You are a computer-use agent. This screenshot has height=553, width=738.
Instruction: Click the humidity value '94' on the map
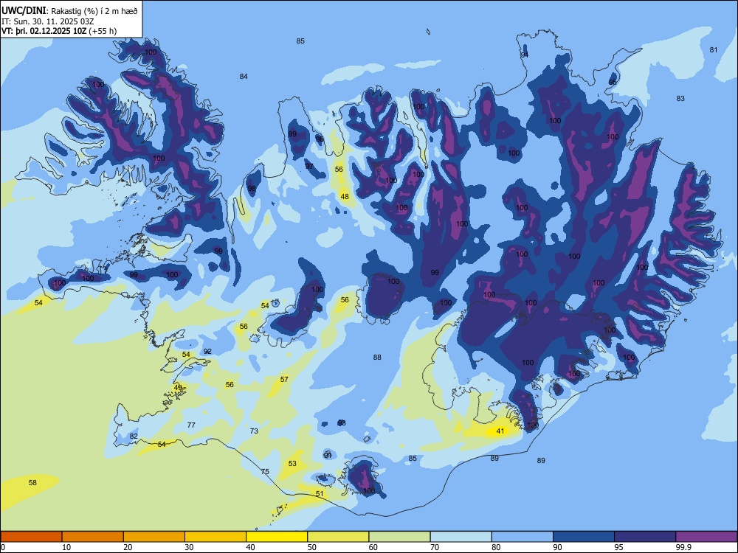tap(524, 55)
